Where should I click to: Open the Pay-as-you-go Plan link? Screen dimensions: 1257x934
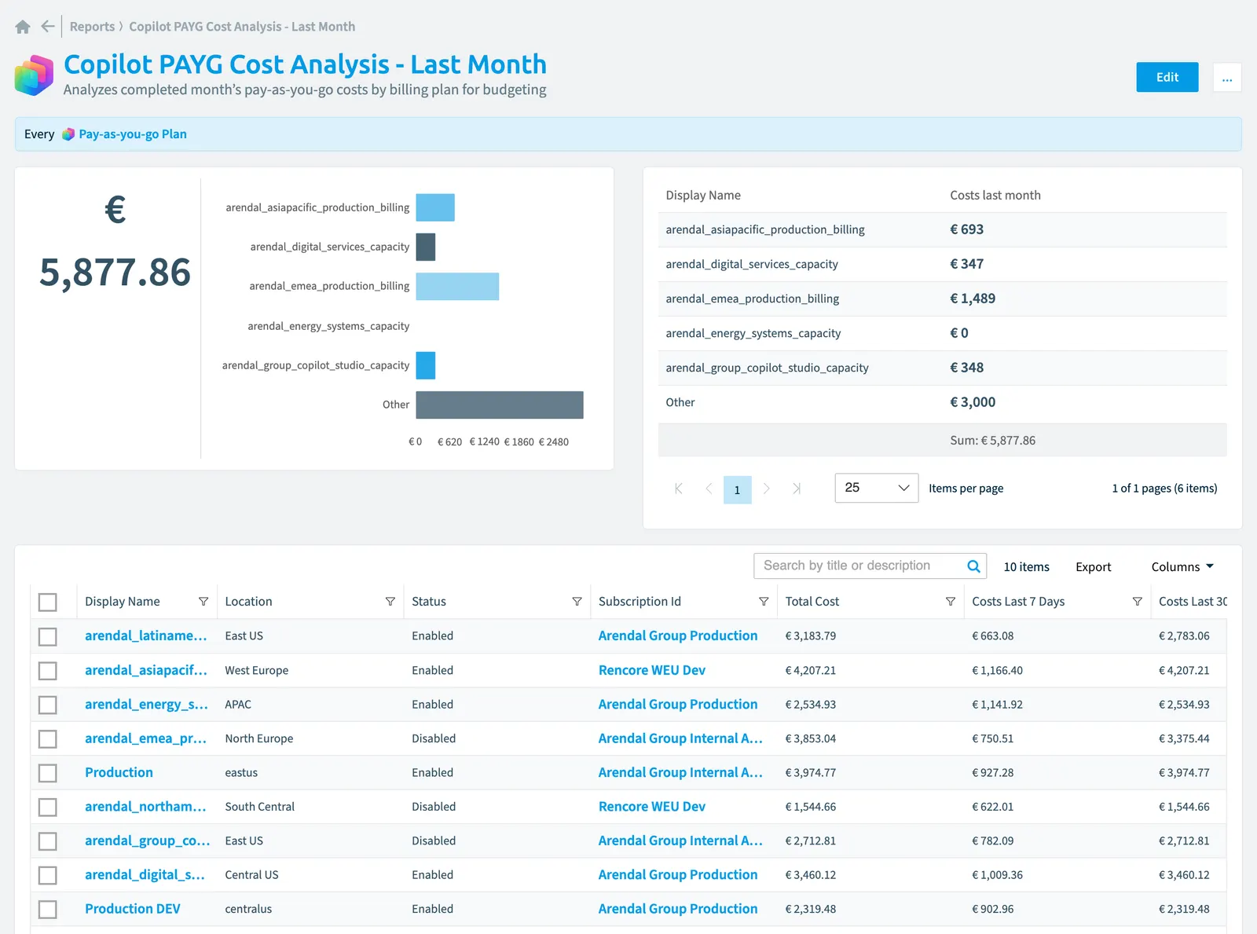[133, 134]
